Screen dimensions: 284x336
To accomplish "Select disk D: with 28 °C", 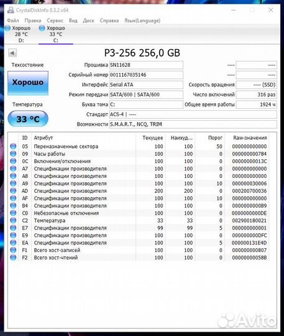I will tap(21, 34).
